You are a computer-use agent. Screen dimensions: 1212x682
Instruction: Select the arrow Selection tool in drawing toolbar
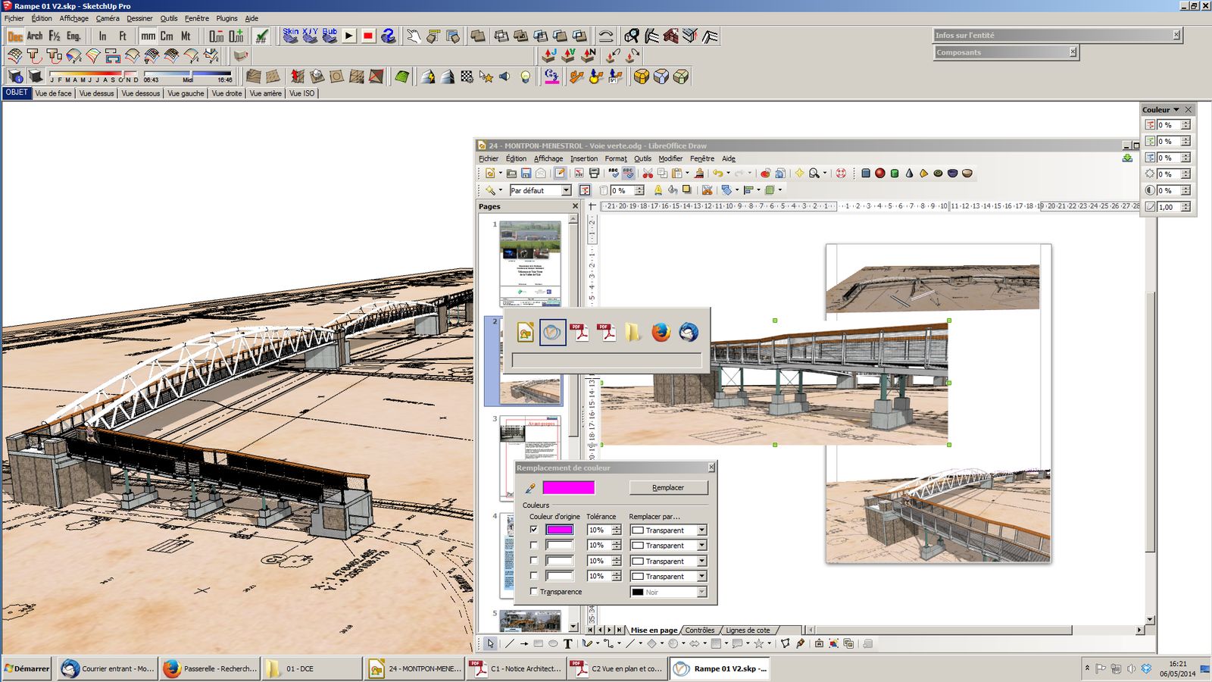pyautogui.click(x=491, y=643)
